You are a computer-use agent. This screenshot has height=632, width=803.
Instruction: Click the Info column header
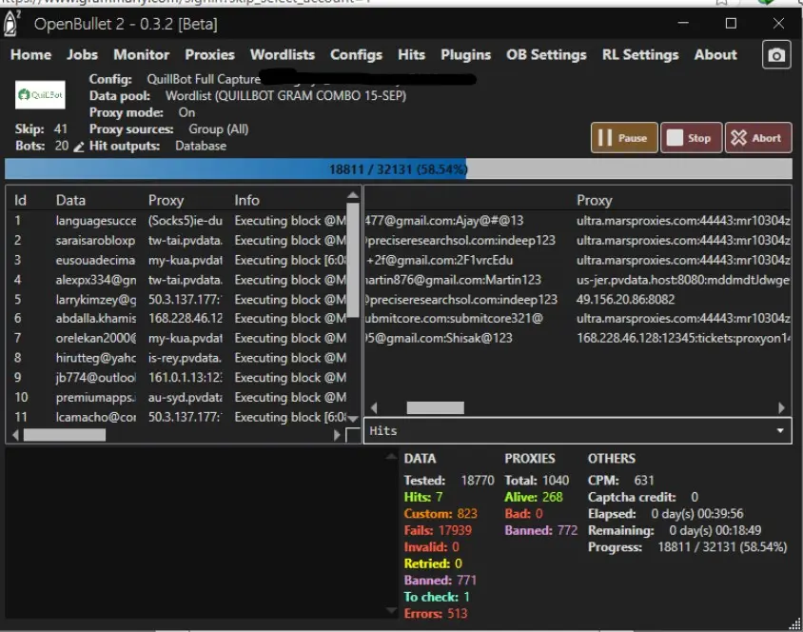[x=246, y=200]
